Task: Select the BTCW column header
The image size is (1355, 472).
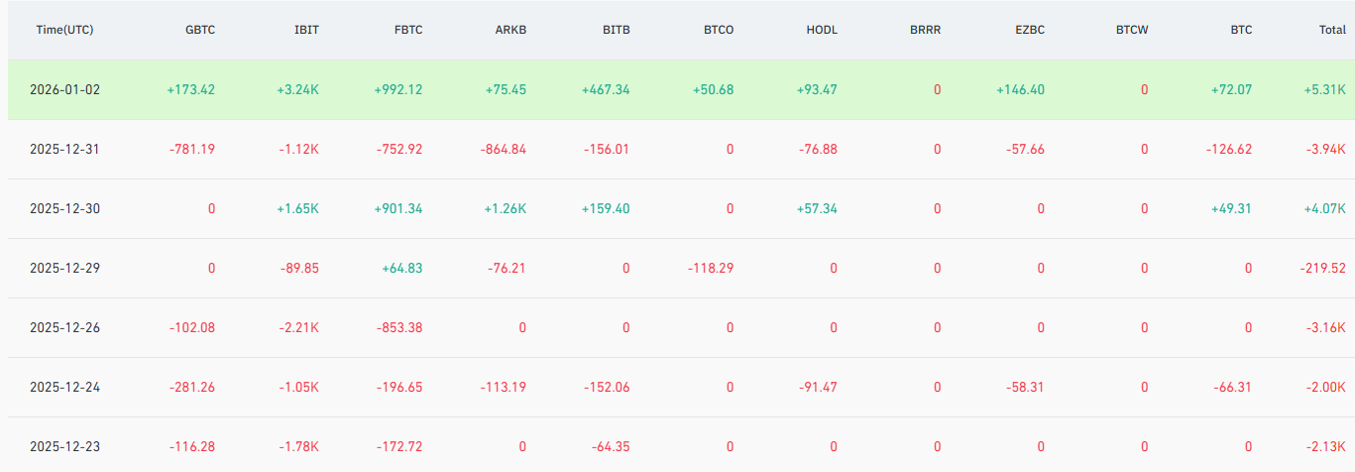Action: click(1132, 30)
